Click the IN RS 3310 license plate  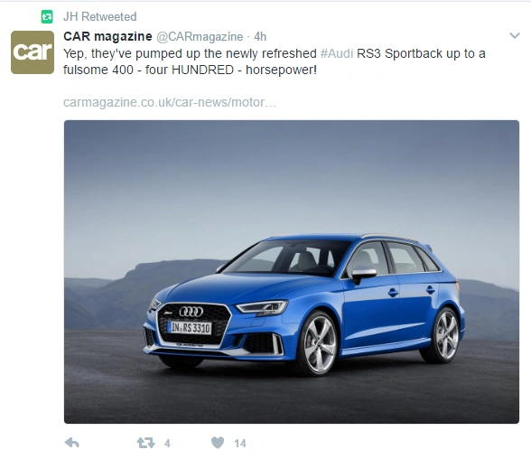190,328
